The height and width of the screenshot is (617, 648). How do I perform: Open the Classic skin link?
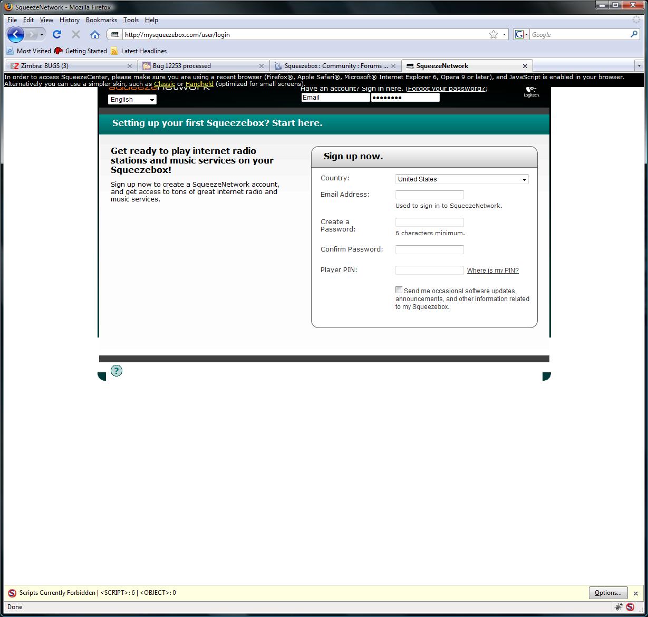point(165,84)
